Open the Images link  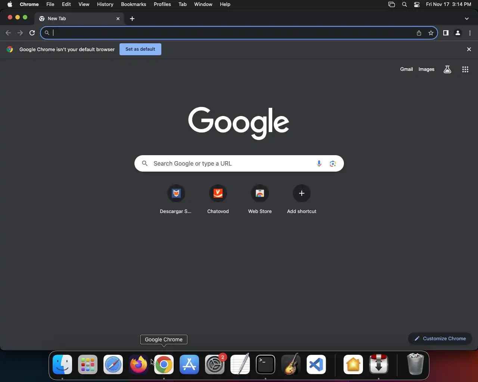coord(426,69)
